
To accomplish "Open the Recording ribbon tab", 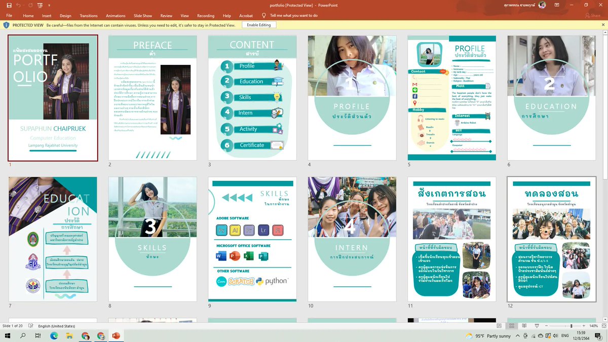I will [206, 16].
